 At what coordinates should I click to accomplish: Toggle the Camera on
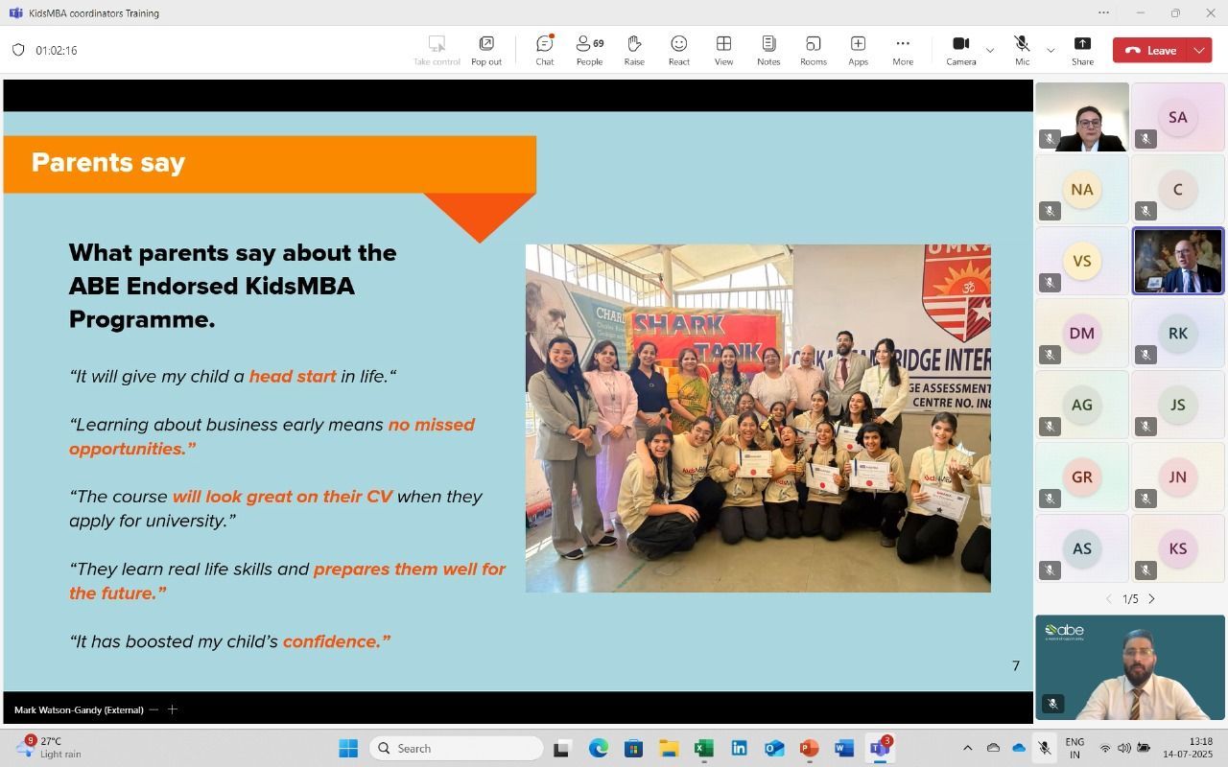coord(960,50)
